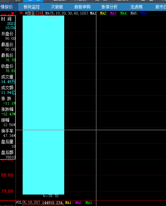
Task: Open the 股市日 tab at right edge
Action: click(x=161, y=7)
